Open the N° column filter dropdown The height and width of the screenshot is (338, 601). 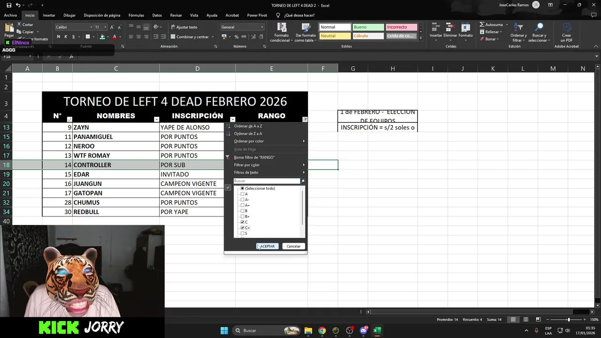point(69,119)
